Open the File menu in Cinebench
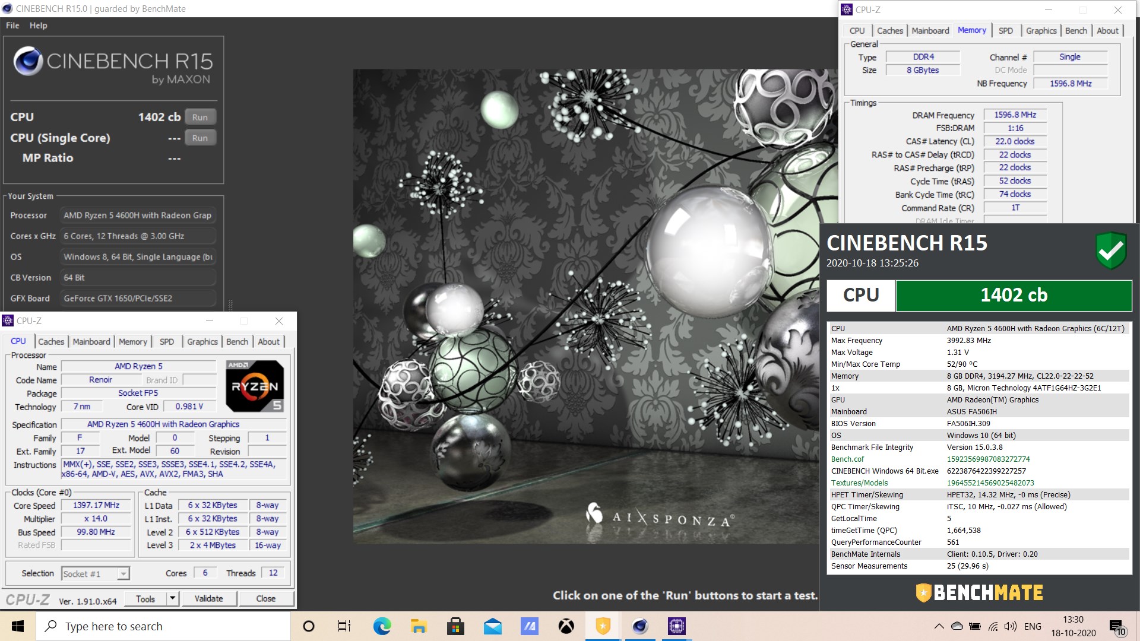 click(x=12, y=26)
